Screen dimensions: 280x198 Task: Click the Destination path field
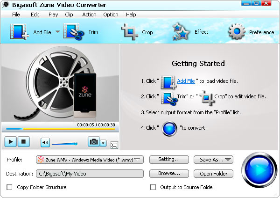90,174
